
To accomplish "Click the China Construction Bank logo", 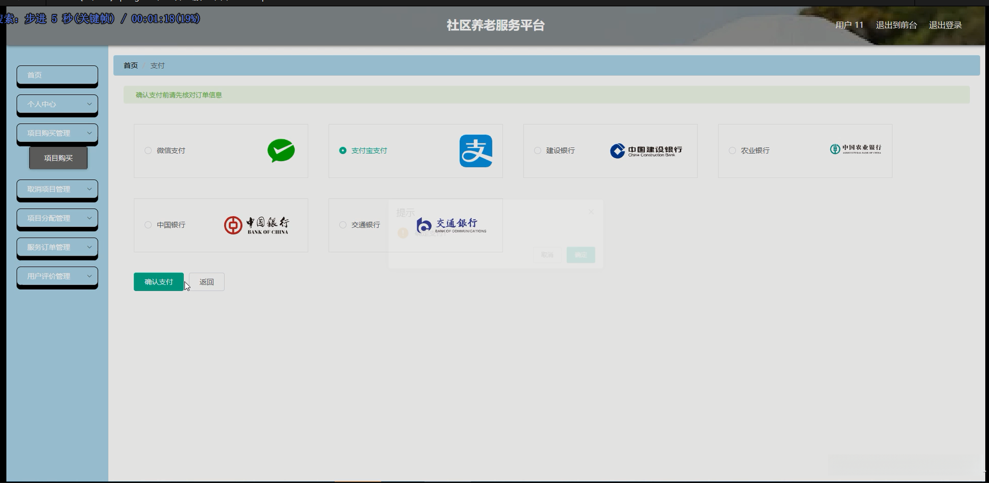I will tap(646, 151).
